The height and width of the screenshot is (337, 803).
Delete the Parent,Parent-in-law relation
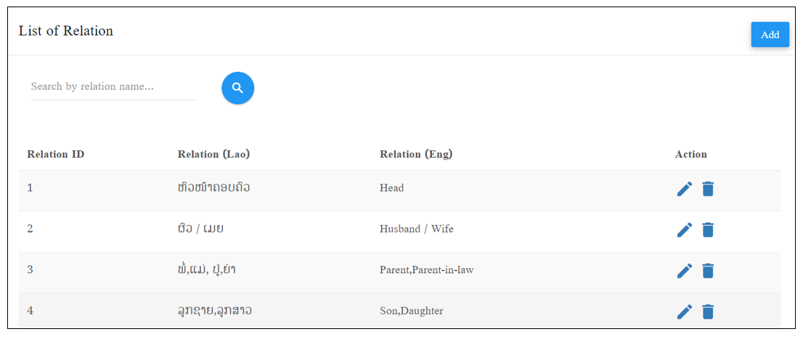point(708,270)
